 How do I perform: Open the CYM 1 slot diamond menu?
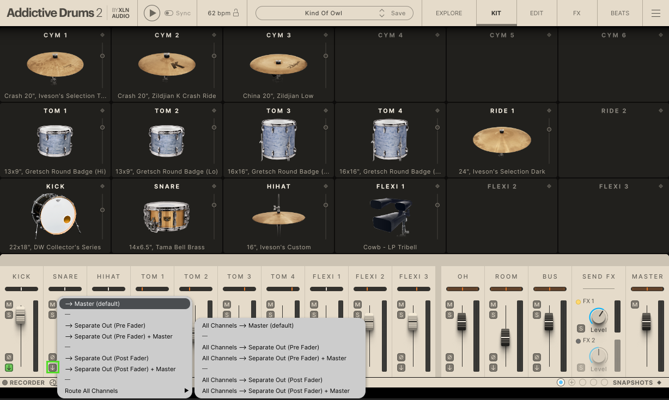click(x=102, y=35)
